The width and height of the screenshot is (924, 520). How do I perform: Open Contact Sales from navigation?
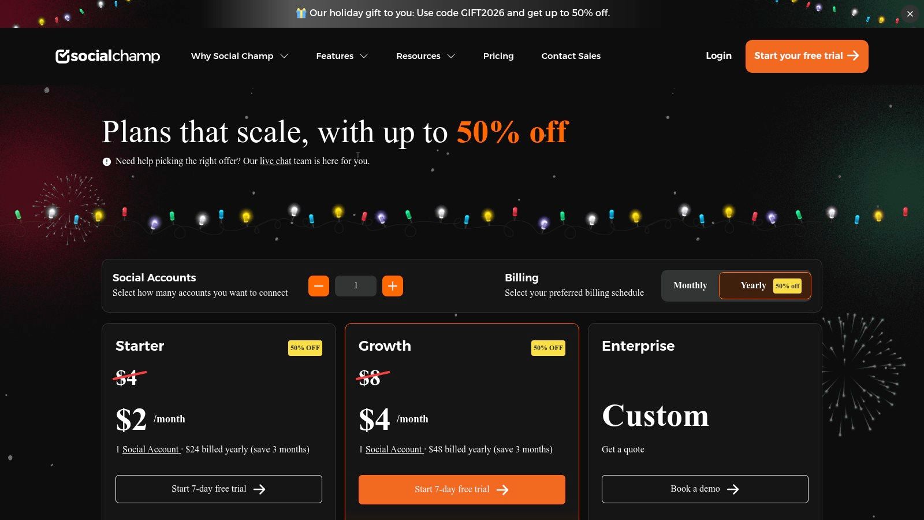tap(571, 56)
